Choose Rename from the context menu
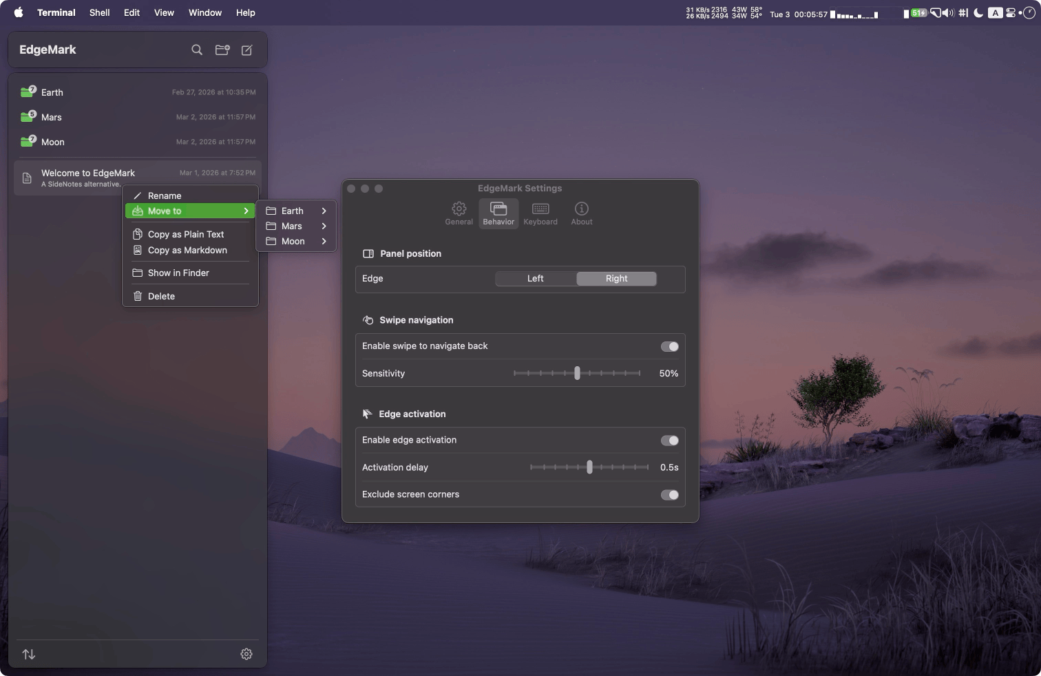The image size is (1041, 676). (x=165, y=196)
